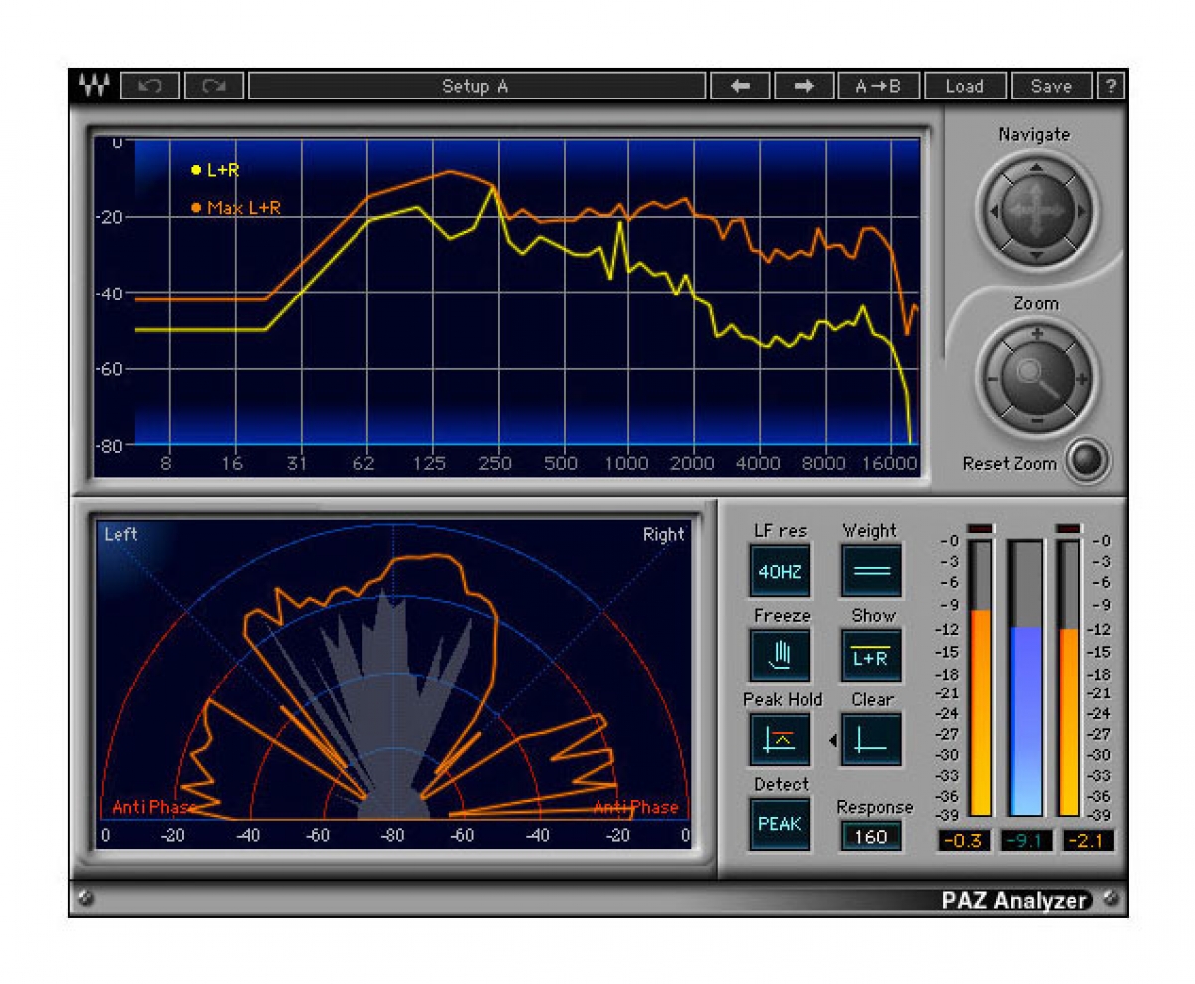Click the right Anti Phase label
This screenshot has width=1195, height=984.
coord(636,807)
